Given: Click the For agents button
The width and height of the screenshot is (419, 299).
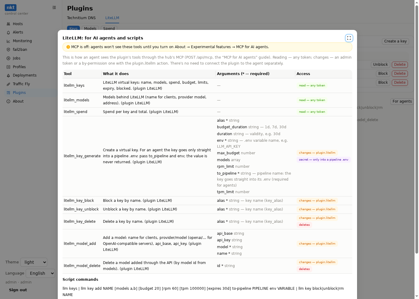Looking at the screenshot, I should (402, 101).
